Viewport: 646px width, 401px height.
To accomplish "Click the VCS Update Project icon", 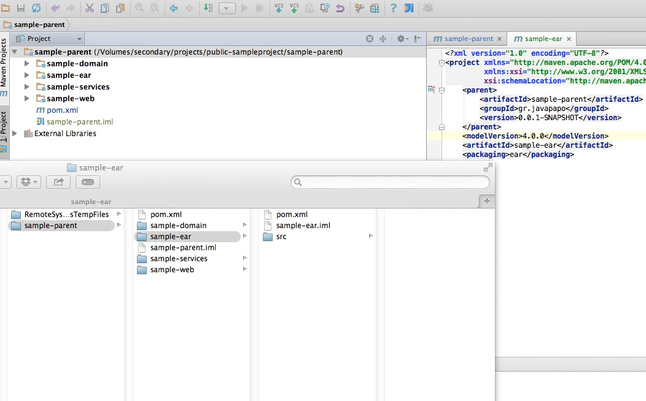I will (279, 8).
